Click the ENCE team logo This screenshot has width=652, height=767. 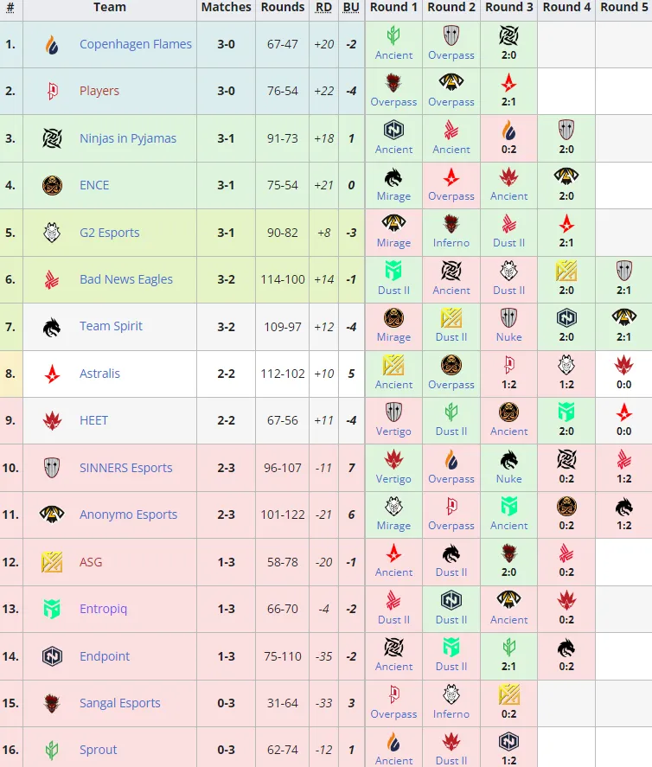pyautogui.click(x=52, y=185)
